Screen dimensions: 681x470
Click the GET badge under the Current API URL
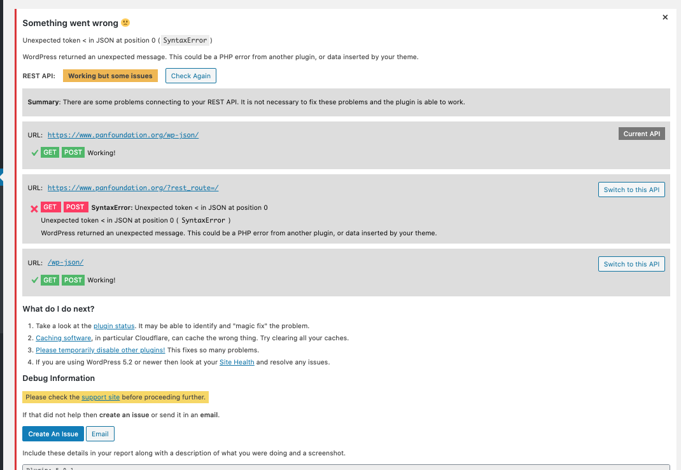pyautogui.click(x=50, y=152)
